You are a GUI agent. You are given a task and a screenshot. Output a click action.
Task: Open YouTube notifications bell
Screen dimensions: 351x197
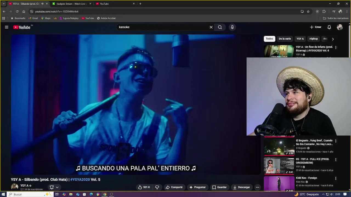329,27
